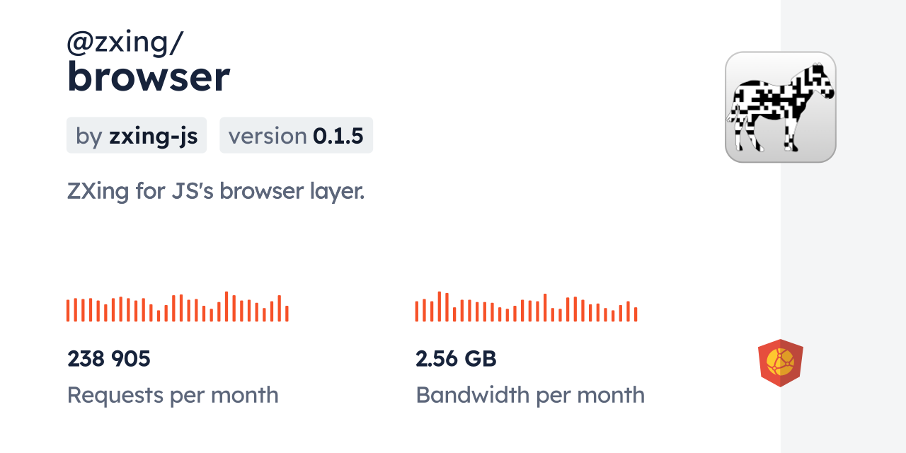The image size is (906, 453).
Task: Select the "Requests per month" label
Action: (173, 395)
